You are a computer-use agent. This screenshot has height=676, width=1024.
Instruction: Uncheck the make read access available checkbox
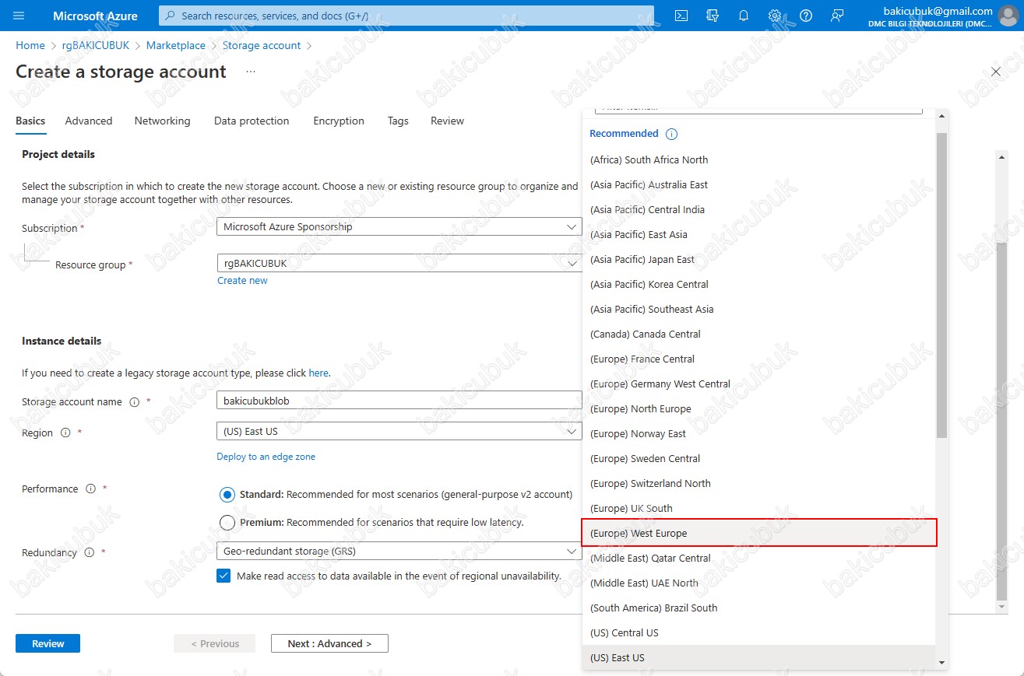(x=224, y=576)
